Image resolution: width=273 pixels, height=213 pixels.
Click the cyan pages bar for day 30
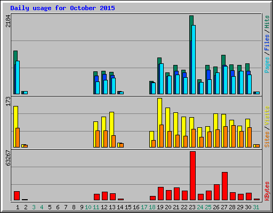click(x=250, y=84)
